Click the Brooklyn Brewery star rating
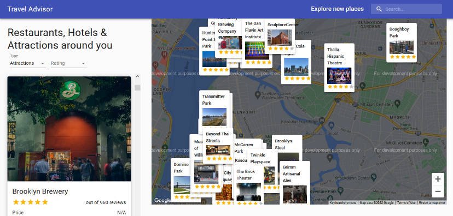 [30, 202]
